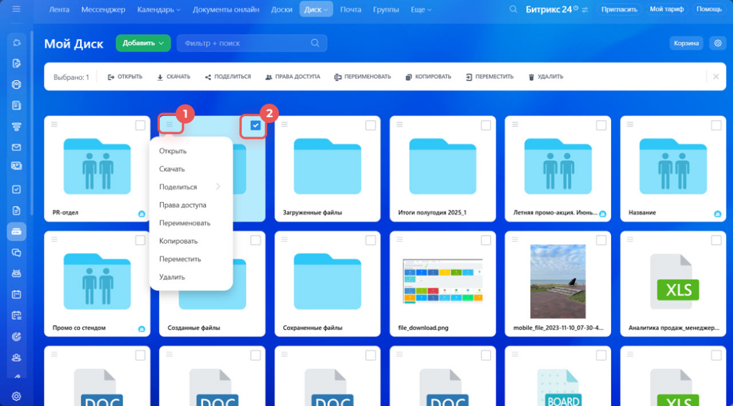
Task: Open hamburger menu on Название folder
Action: (630, 124)
